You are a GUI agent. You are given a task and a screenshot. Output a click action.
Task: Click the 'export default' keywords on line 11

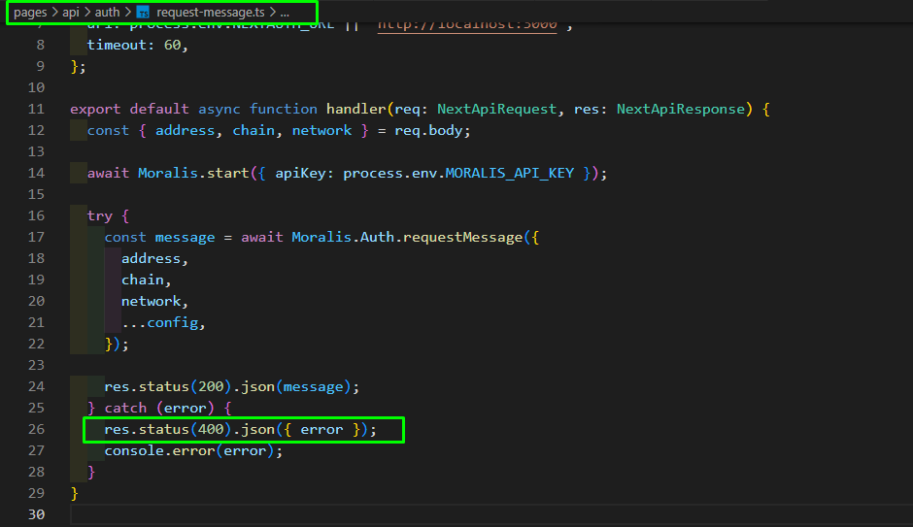[x=129, y=109]
